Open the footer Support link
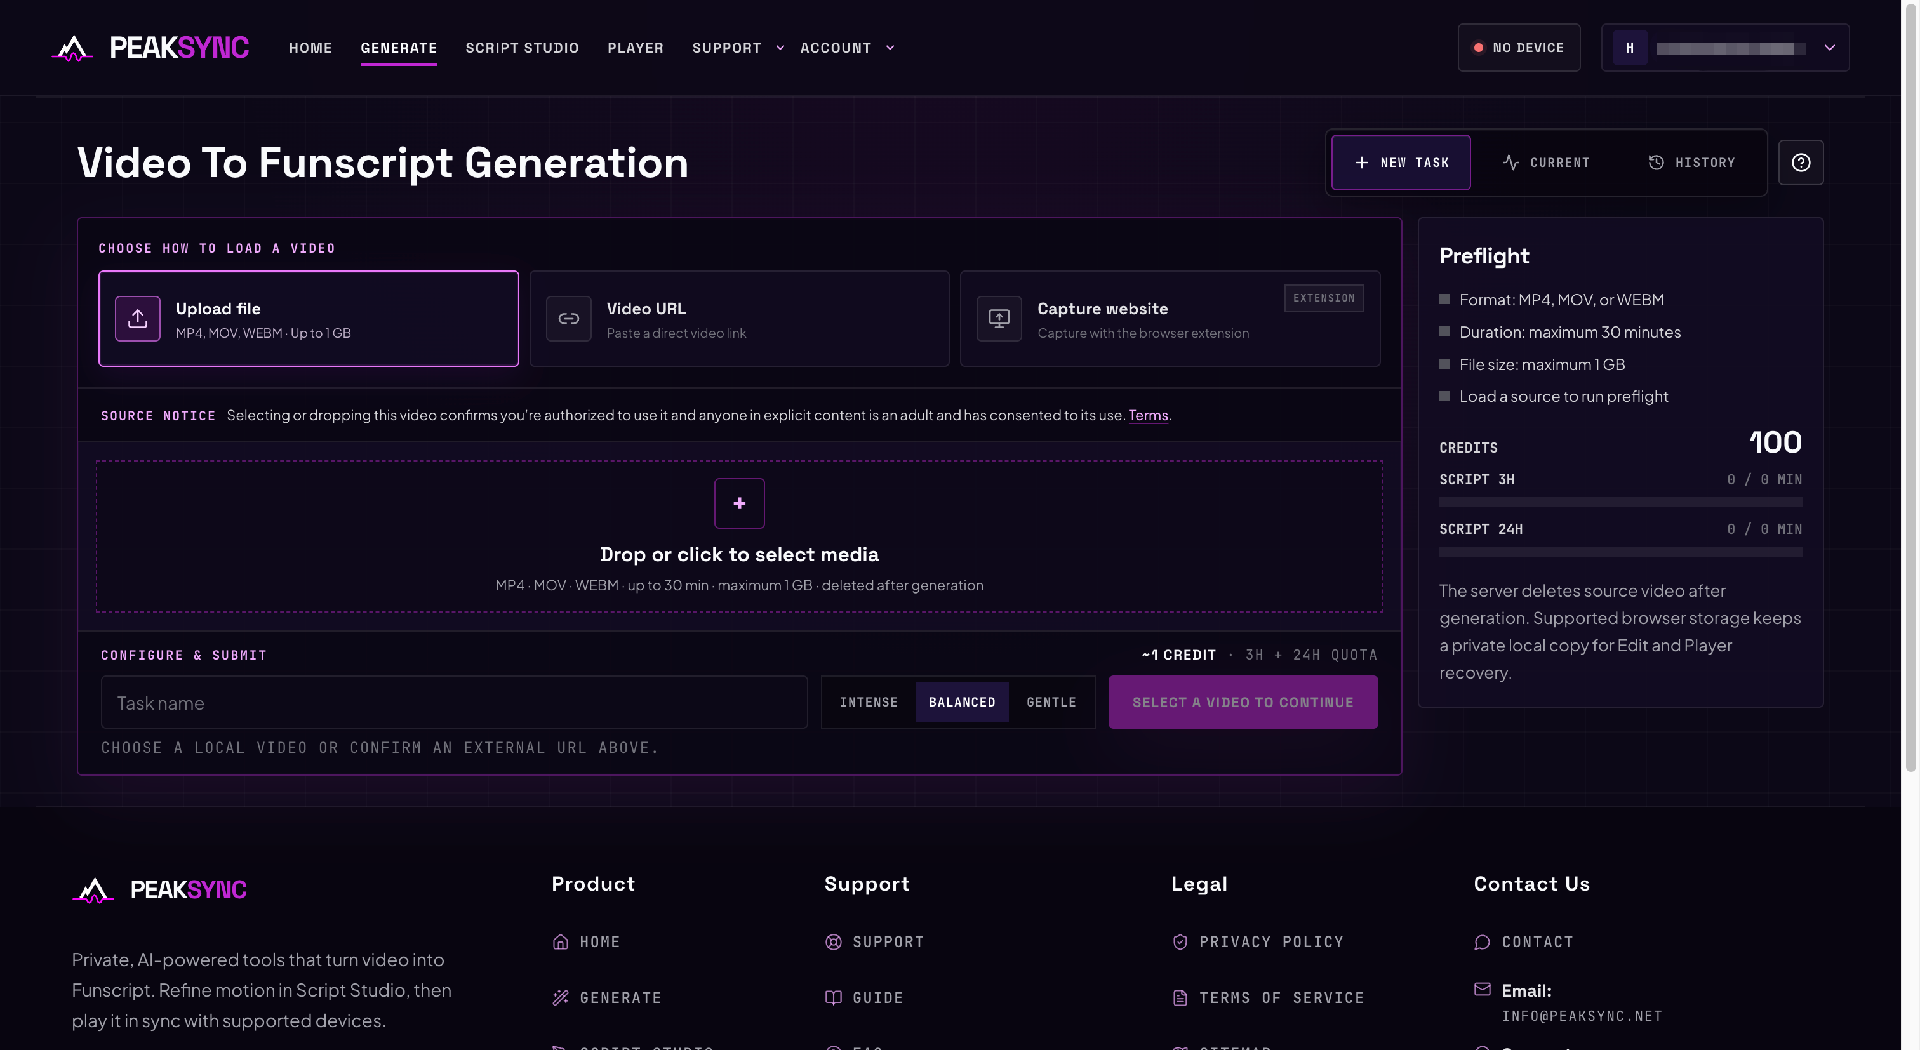1920x1050 pixels. pos(888,942)
